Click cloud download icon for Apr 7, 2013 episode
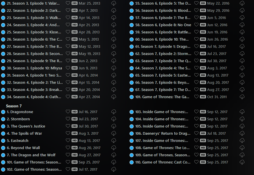254x175 pixels. tap(113, 10)
